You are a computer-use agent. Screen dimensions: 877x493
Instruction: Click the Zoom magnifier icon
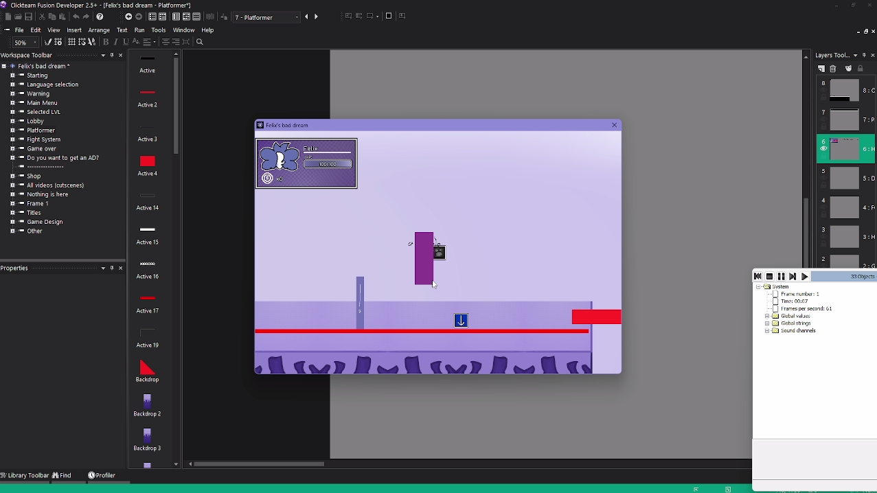200,42
